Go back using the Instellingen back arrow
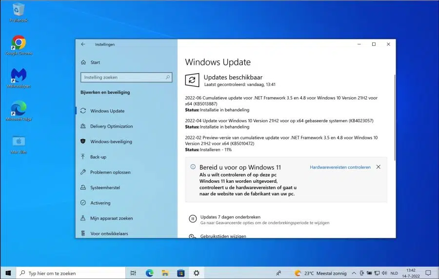 point(83,44)
